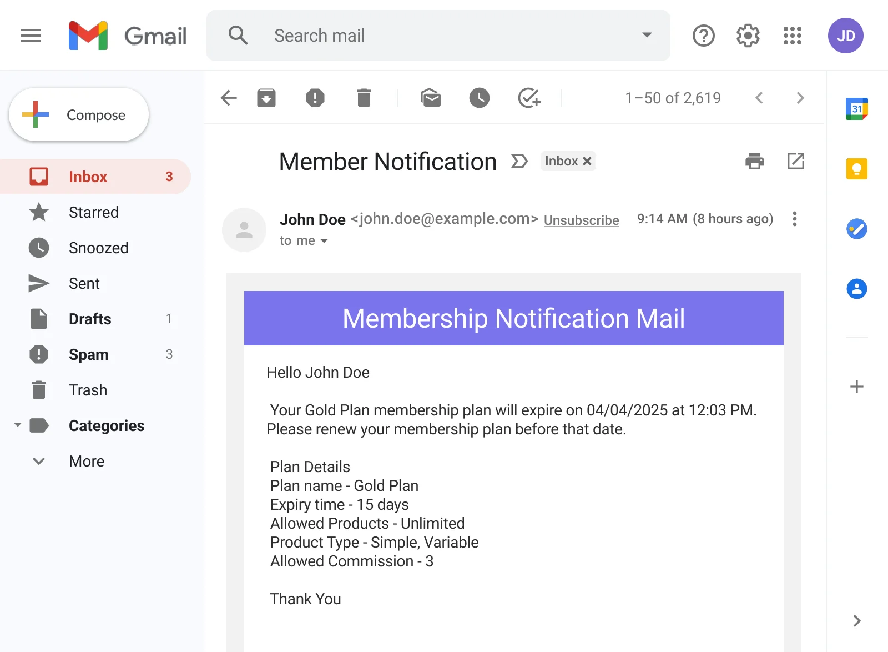Image resolution: width=888 pixels, height=652 pixels.
Task: Add this email to Tasks
Action: [x=528, y=98]
